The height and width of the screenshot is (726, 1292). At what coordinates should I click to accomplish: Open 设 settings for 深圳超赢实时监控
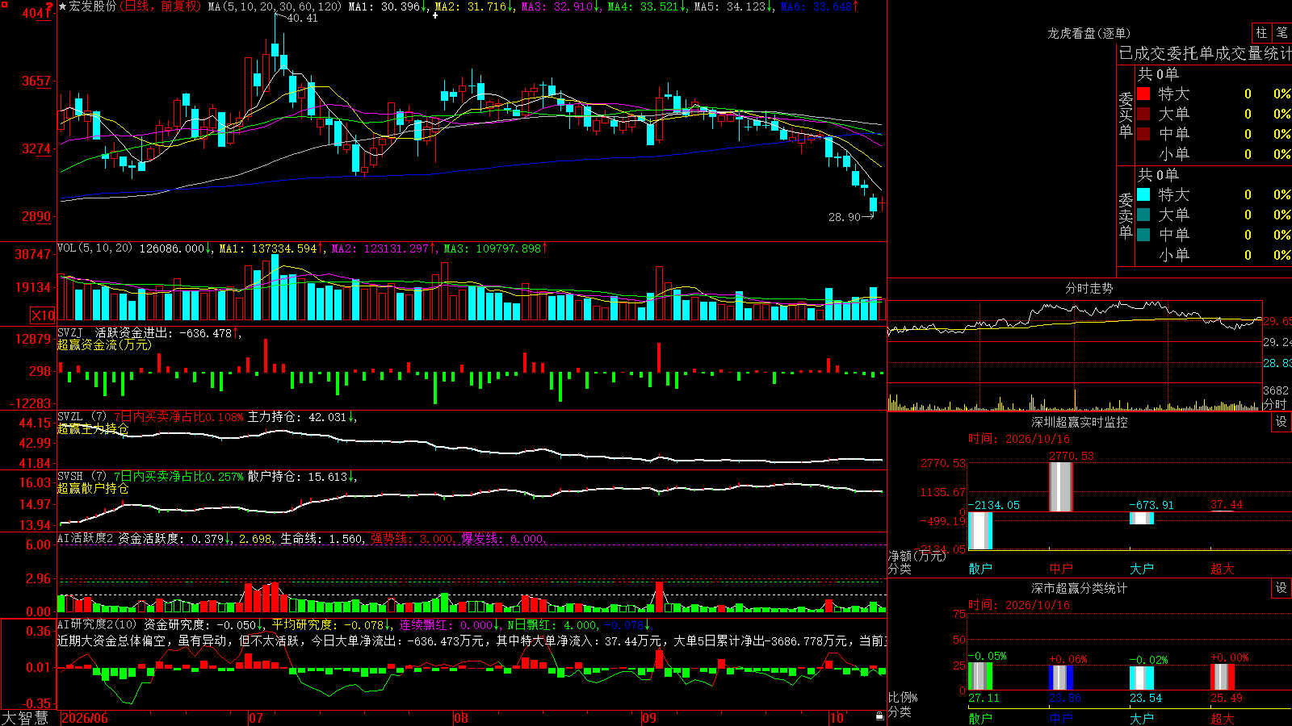pos(1282,422)
